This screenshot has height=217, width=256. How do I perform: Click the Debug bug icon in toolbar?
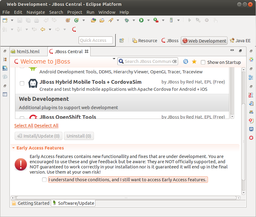coord(127,20)
